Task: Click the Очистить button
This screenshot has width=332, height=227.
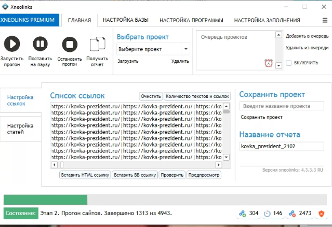Action: 151,96
